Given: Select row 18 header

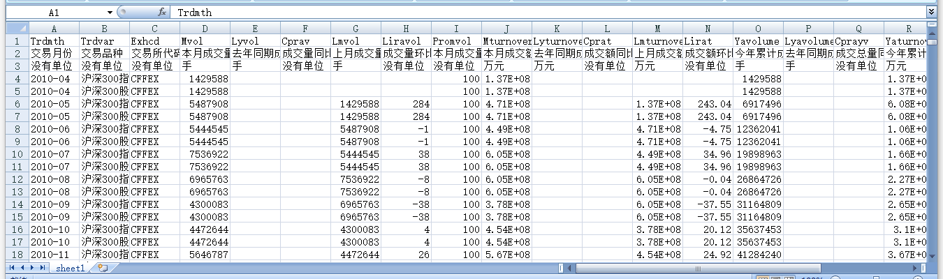Looking at the screenshot, I should 16,255.
